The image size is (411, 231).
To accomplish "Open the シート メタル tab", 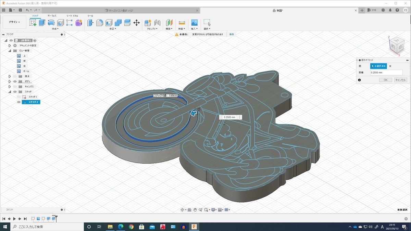I will [72, 16].
